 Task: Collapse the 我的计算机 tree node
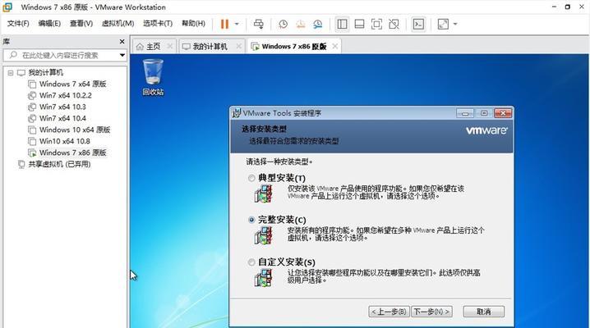tap(11, 73)
